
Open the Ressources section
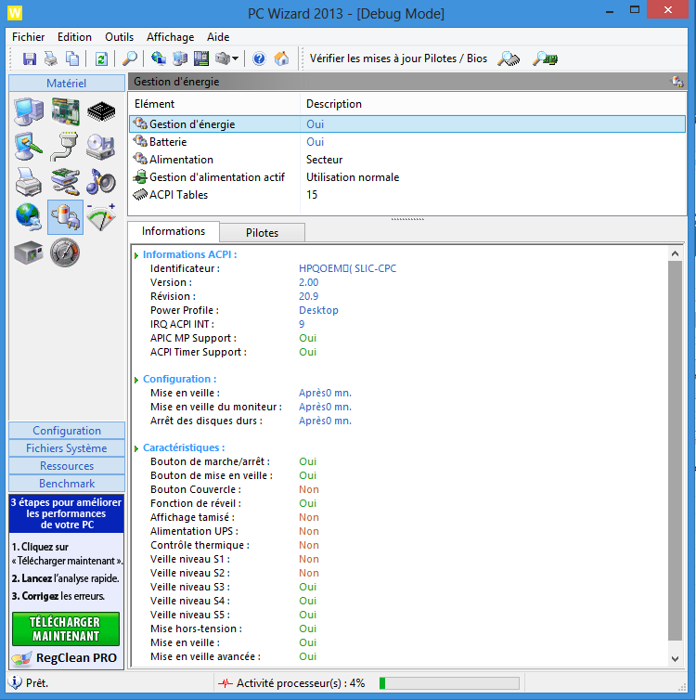[67, 466]
